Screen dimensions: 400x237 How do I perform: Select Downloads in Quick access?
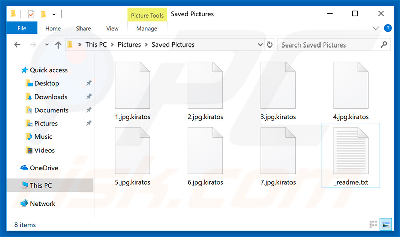click(x=51, y=97)
